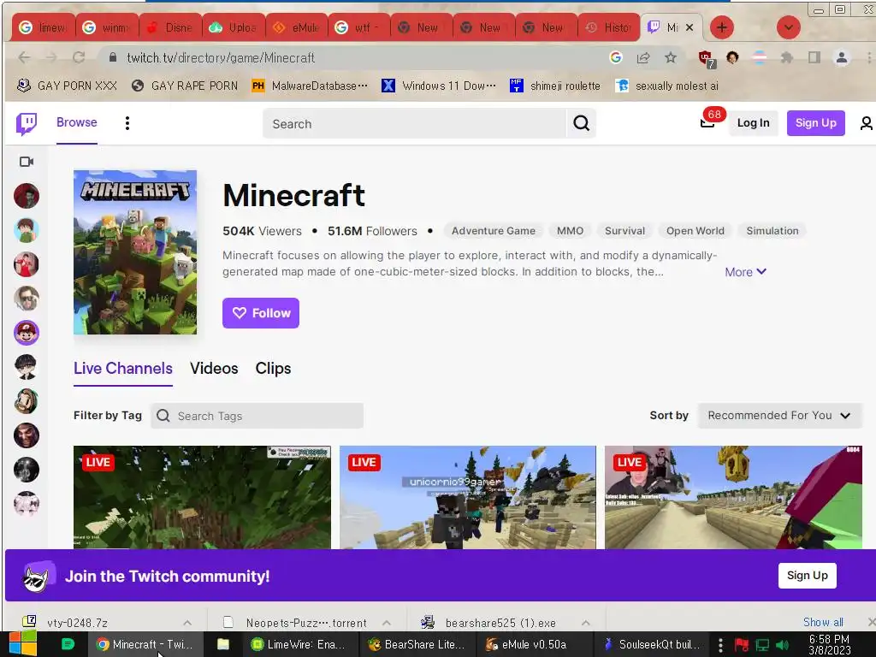Open LimeWire window from taskbar

299,644
